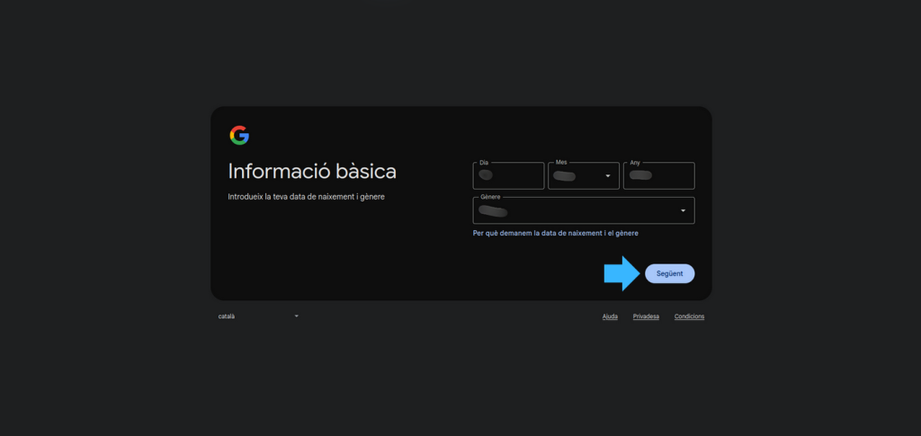The width and height of the screenshot is (921, 436).
Task: Click the català language selector arrow
Action: [296, 316]
